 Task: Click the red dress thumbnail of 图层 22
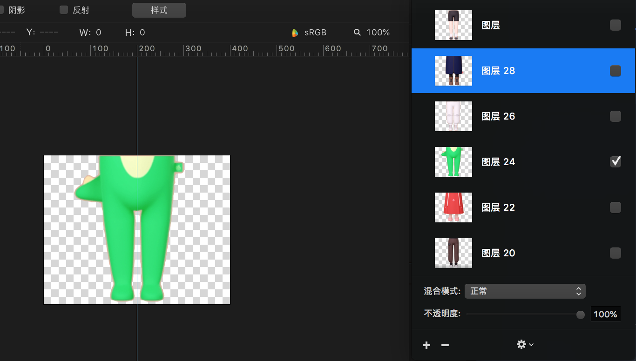(453, 207)
